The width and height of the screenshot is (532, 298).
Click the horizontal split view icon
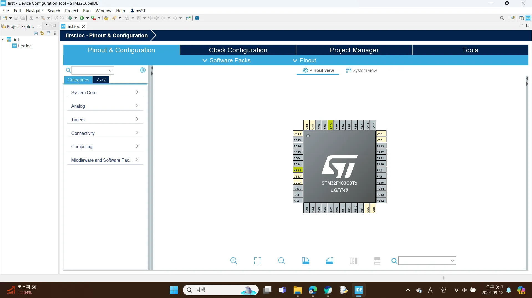[377, 261]
